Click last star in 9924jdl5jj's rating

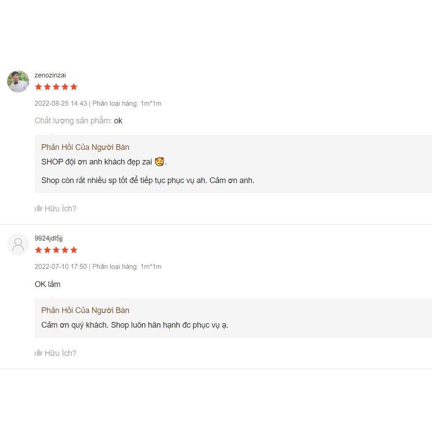pos(74,250)
